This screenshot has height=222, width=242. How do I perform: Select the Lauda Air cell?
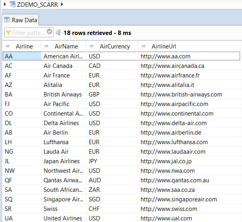pyautogui.click(x=64, y=152)
